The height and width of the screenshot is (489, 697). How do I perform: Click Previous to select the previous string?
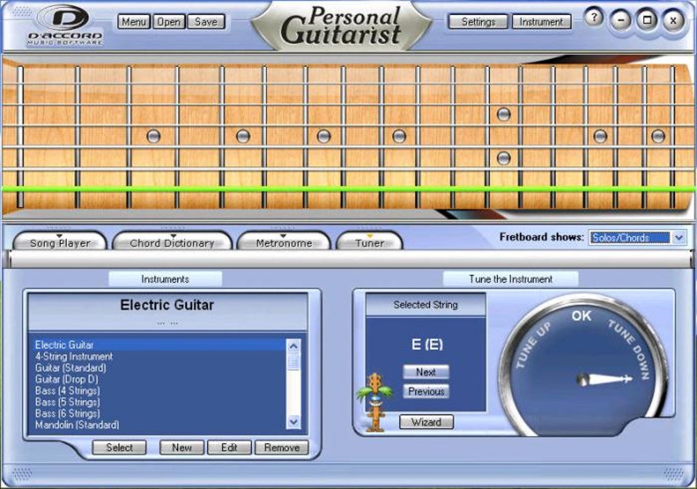[x=426, y=392]
